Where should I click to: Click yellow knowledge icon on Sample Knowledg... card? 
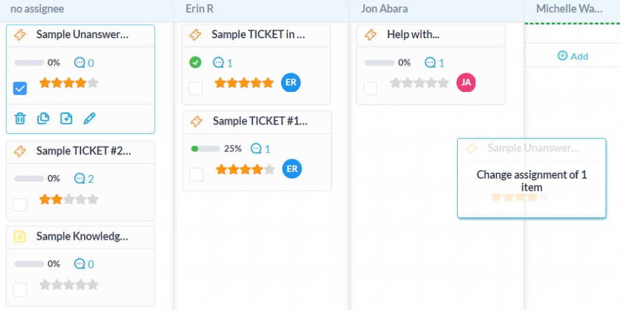click(x=20, y=237)
